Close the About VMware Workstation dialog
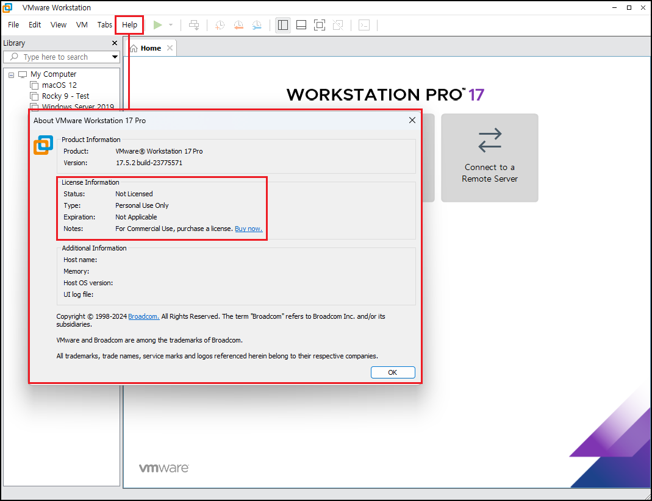 tap(412, 120)
